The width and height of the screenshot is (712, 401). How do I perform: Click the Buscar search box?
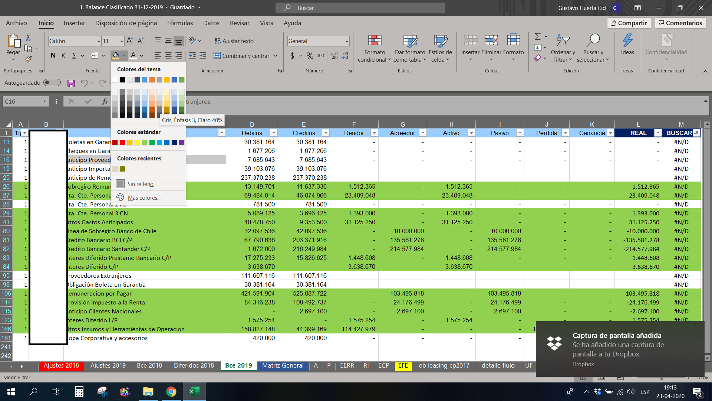click(x=360, y=8)
